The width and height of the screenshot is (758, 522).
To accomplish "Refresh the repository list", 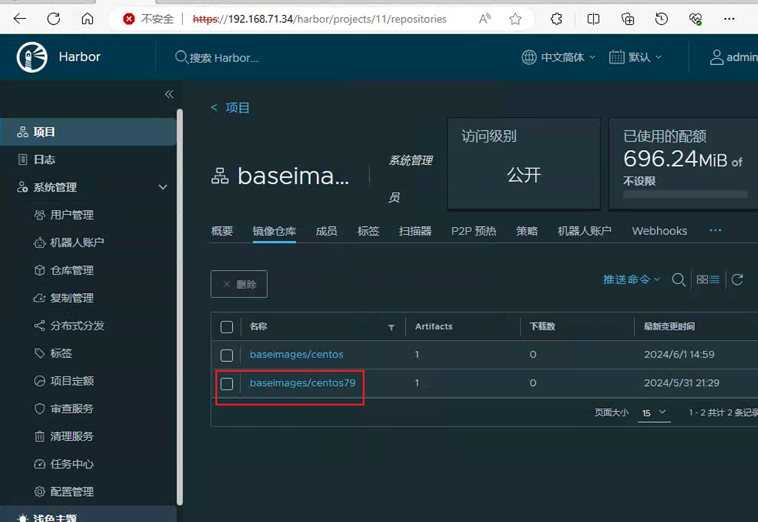I will coord(738,279).
